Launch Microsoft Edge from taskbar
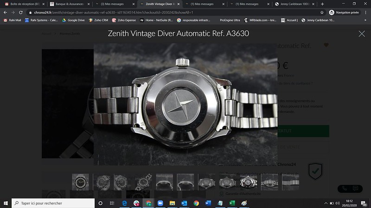The width and height of the screenshot is (371, 208). (124, 203)
